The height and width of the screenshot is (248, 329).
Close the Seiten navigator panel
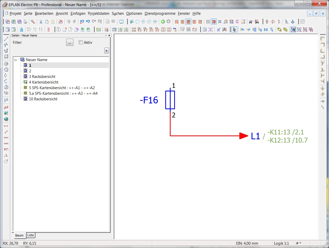[x=109, y=36]
